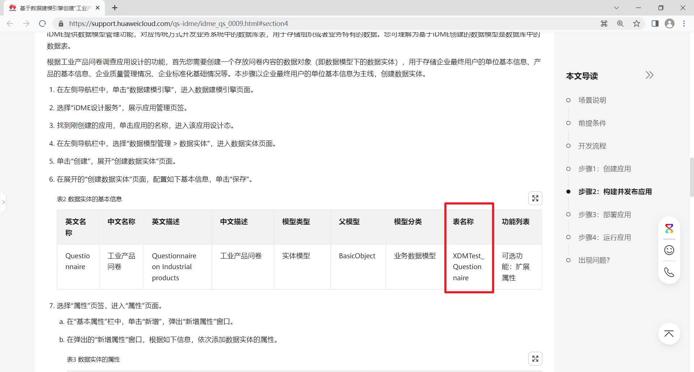Toggle the browser side panel icon
The width and height of the screenshot is (694, 372).
pos(655,23)
